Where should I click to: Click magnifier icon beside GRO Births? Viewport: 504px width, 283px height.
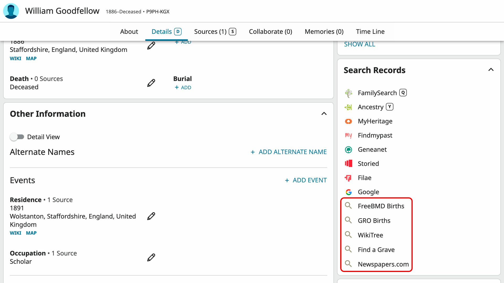point(348,220)
